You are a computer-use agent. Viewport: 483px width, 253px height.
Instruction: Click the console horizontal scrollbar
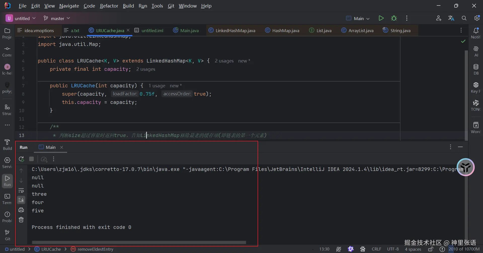[x=139, y=242]
